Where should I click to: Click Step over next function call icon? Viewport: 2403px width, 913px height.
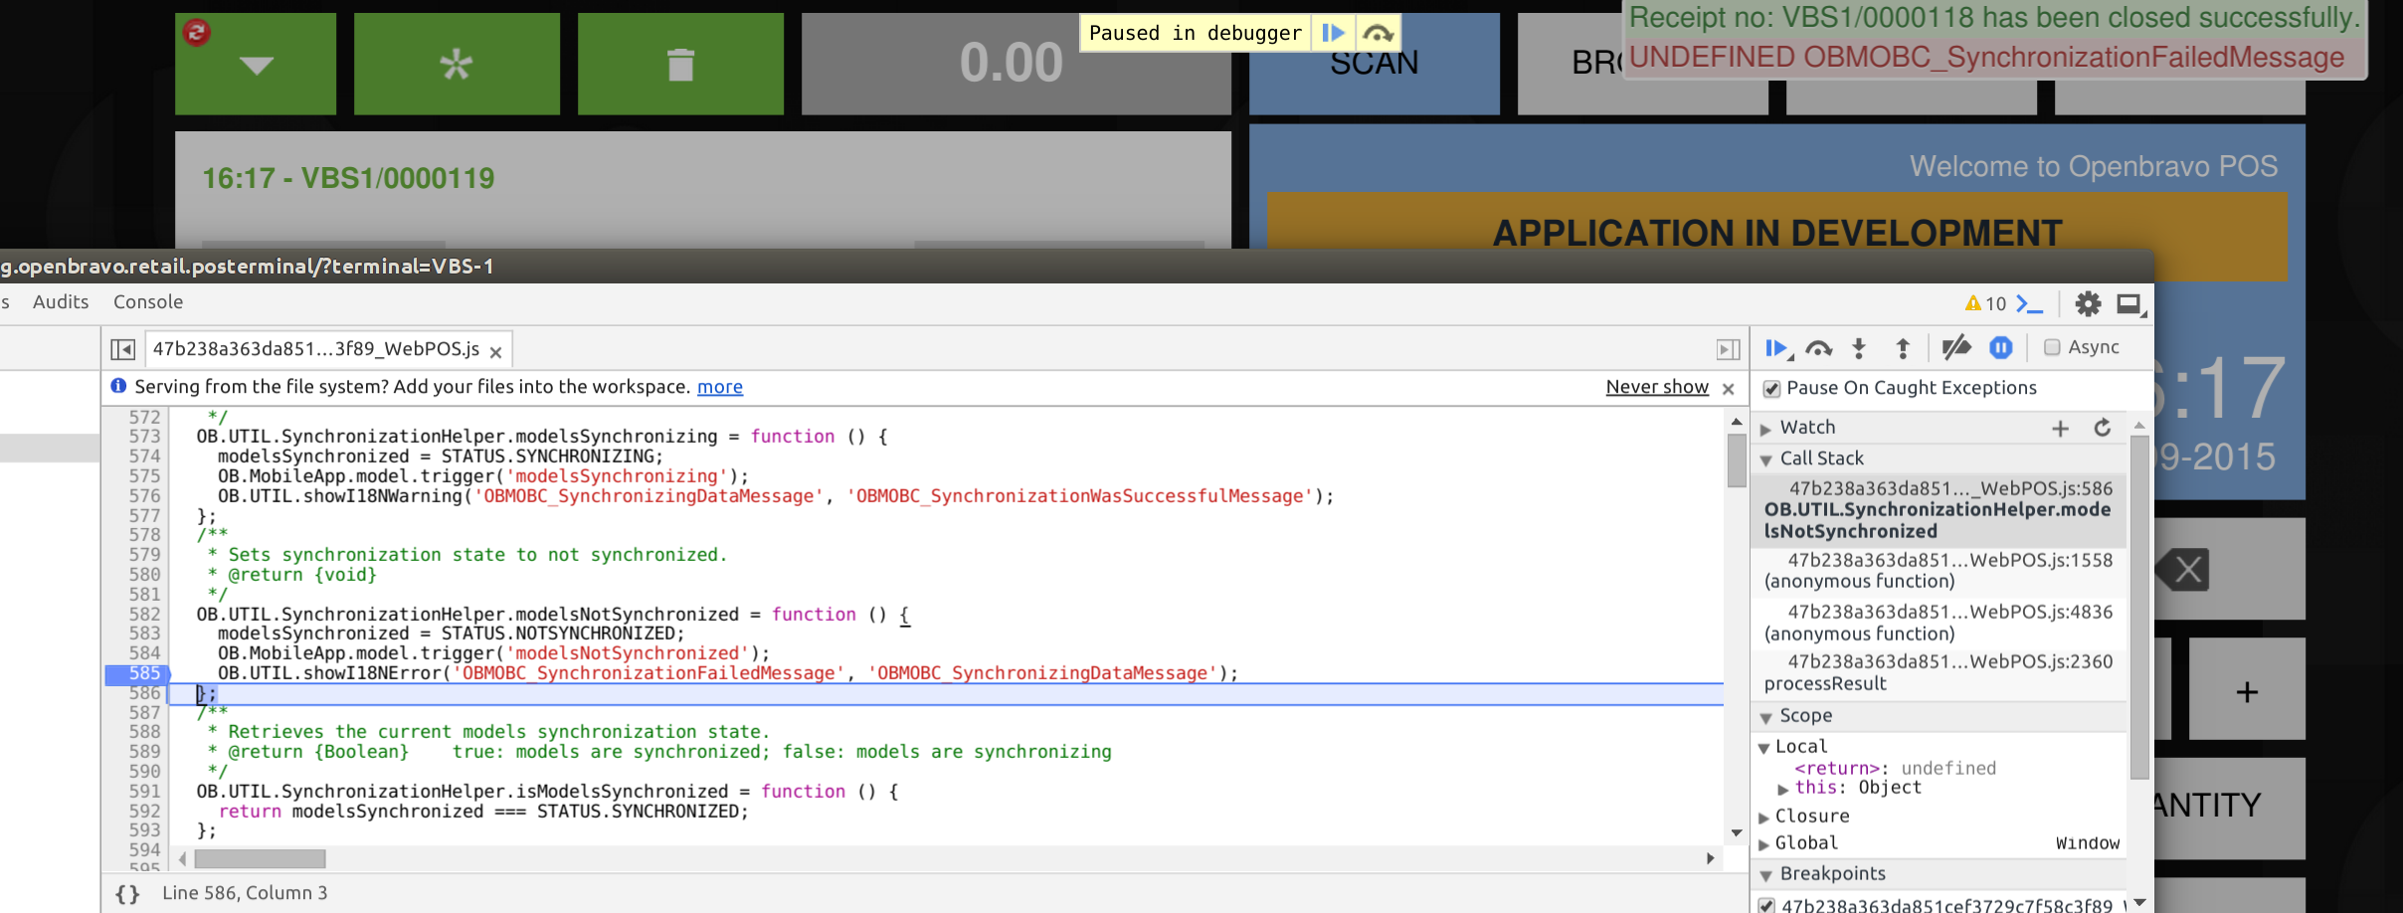point(1818,348)
